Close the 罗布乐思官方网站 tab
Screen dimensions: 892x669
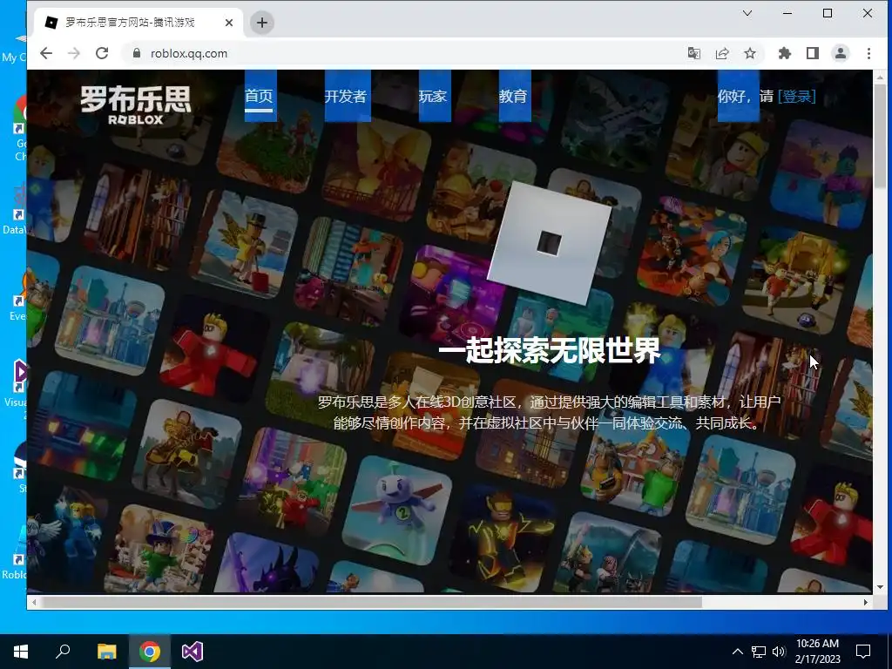point(229,23)
